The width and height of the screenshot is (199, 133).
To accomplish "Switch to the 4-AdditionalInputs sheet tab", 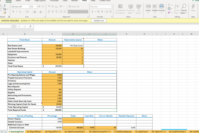I will pyautogui.click(x=123, y=131).
